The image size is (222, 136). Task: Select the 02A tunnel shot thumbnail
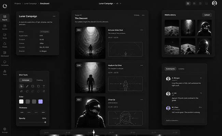(90, 43)
